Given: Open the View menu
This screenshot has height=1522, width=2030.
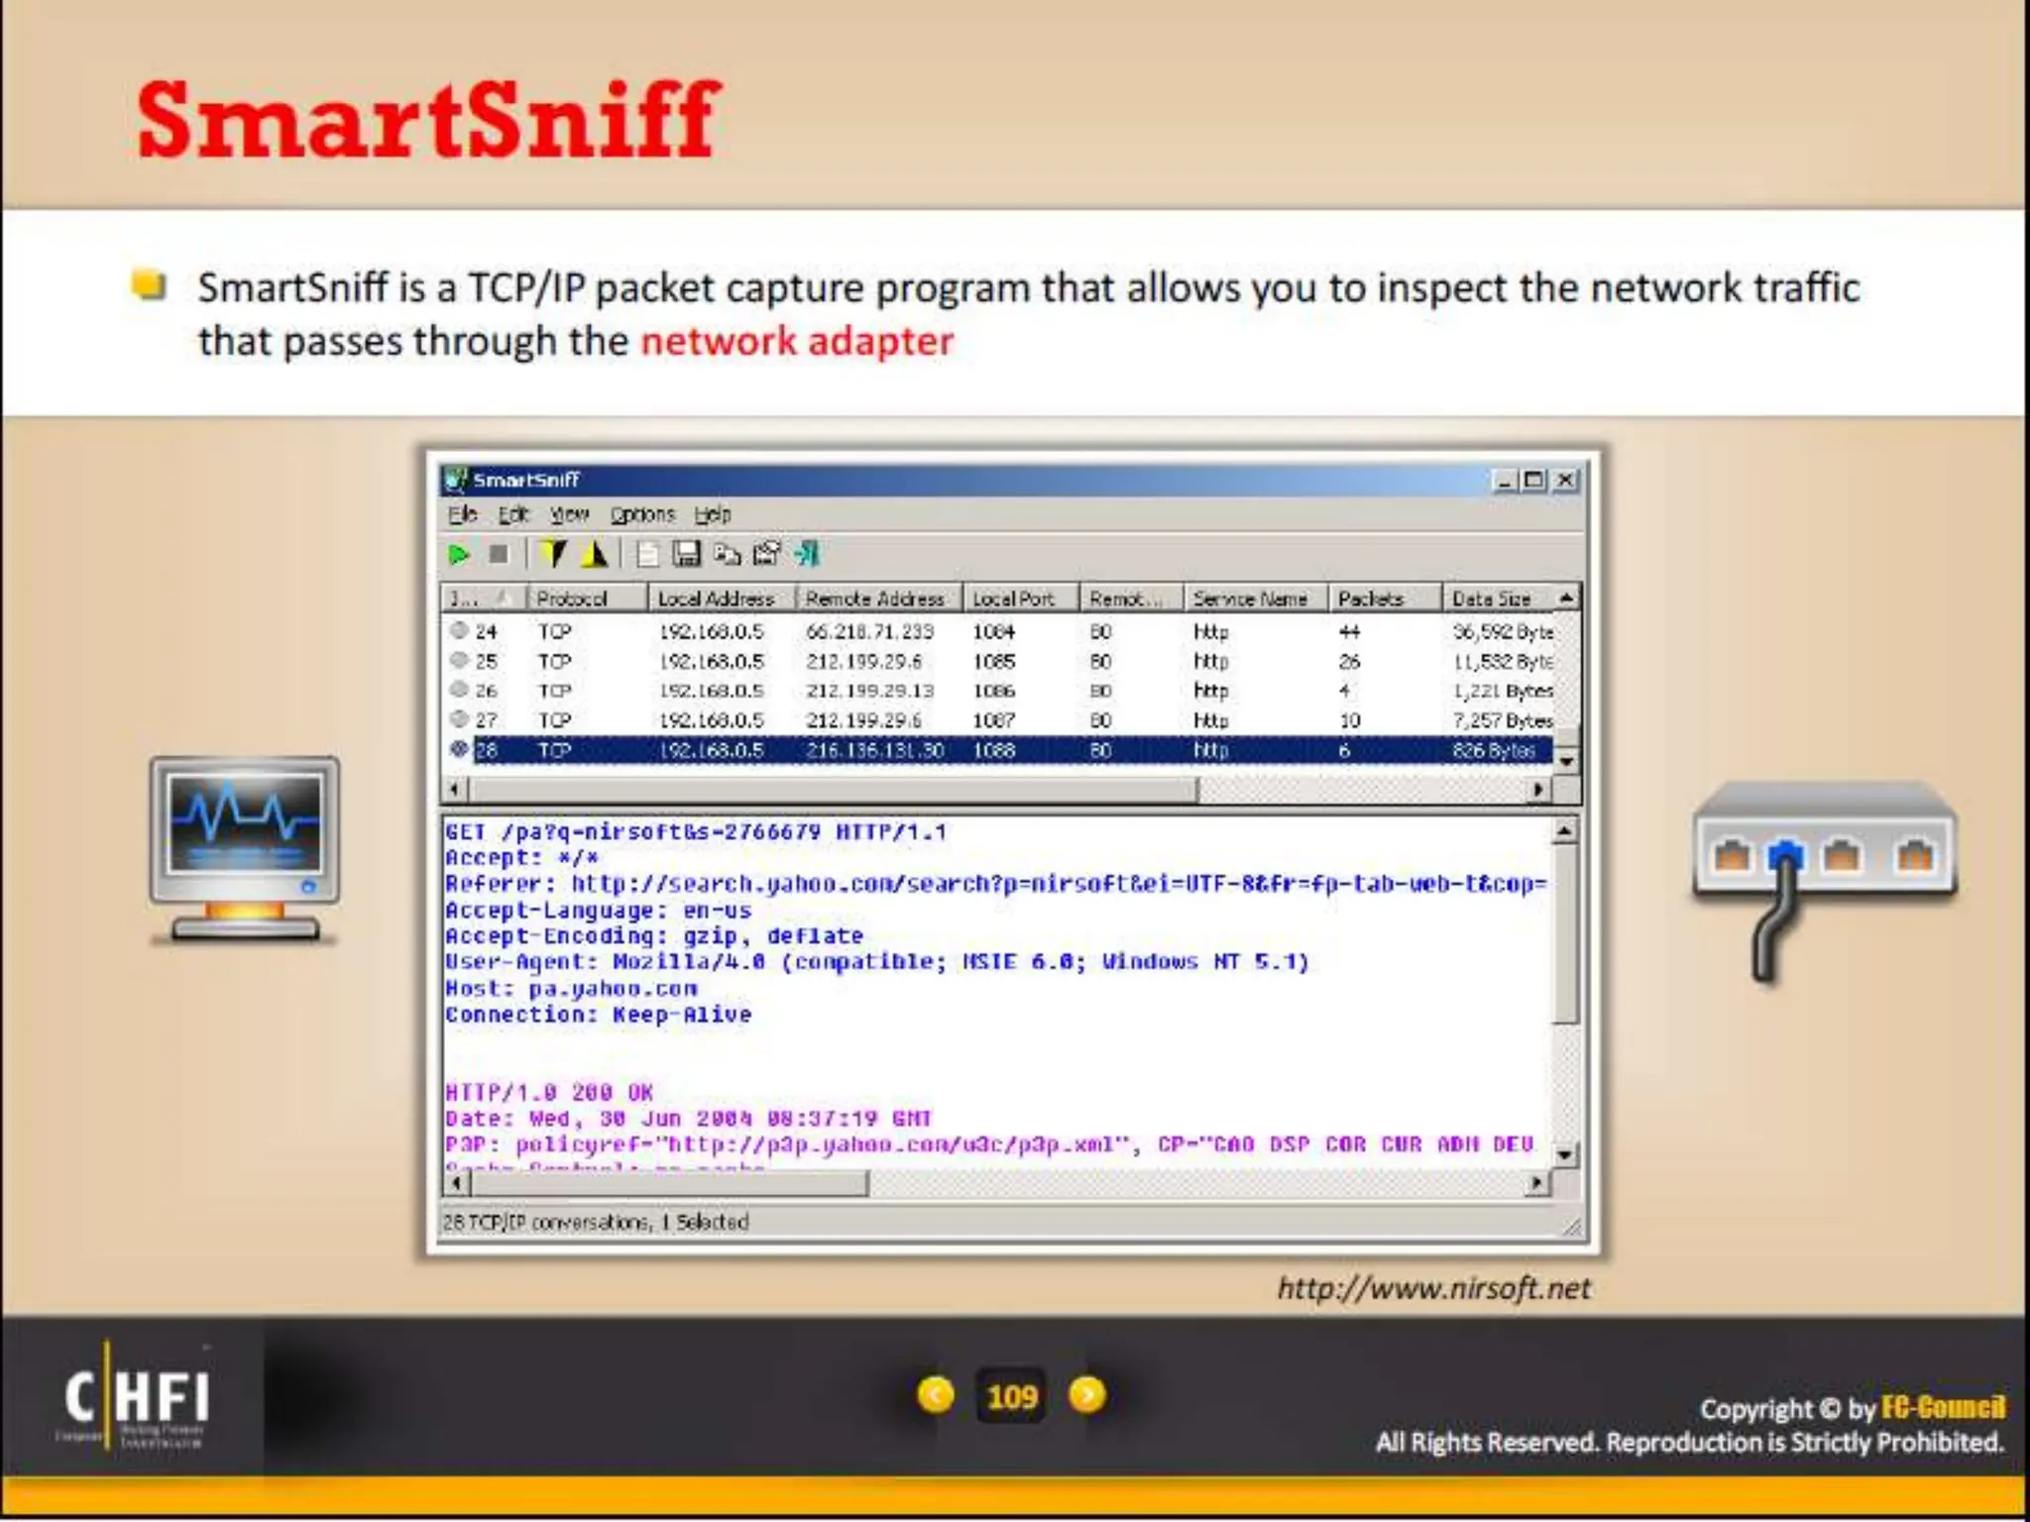Looking at the screenshot, I should pos(569,514).
